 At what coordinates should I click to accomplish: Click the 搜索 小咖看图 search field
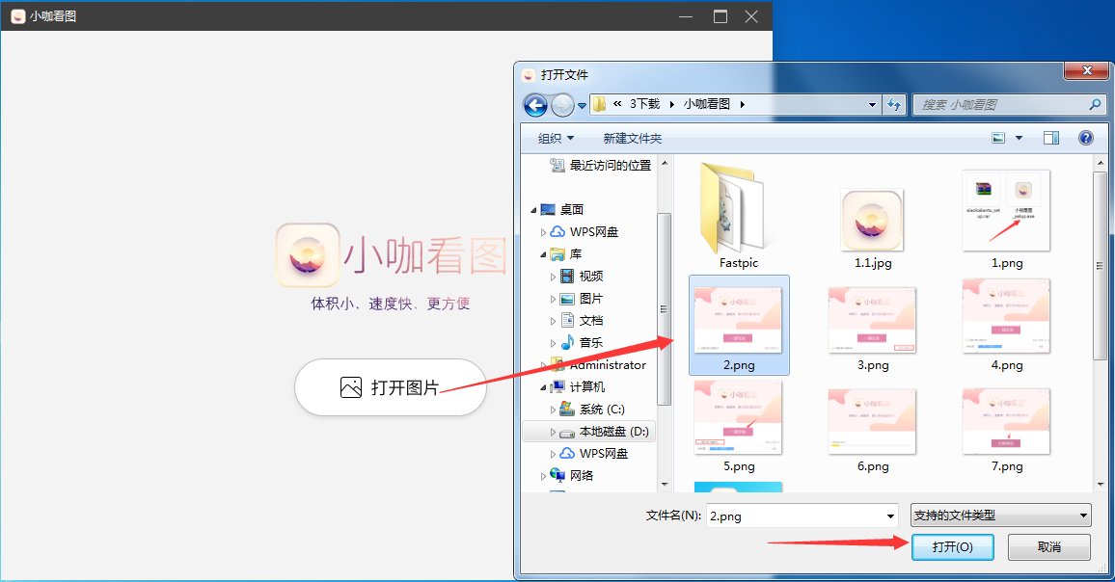(1008, 104)
